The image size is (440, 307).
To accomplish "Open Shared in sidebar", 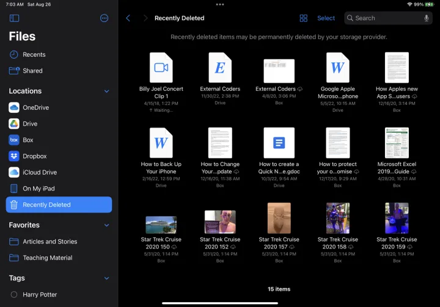I will pyautogui.click(x=32, y=71).
